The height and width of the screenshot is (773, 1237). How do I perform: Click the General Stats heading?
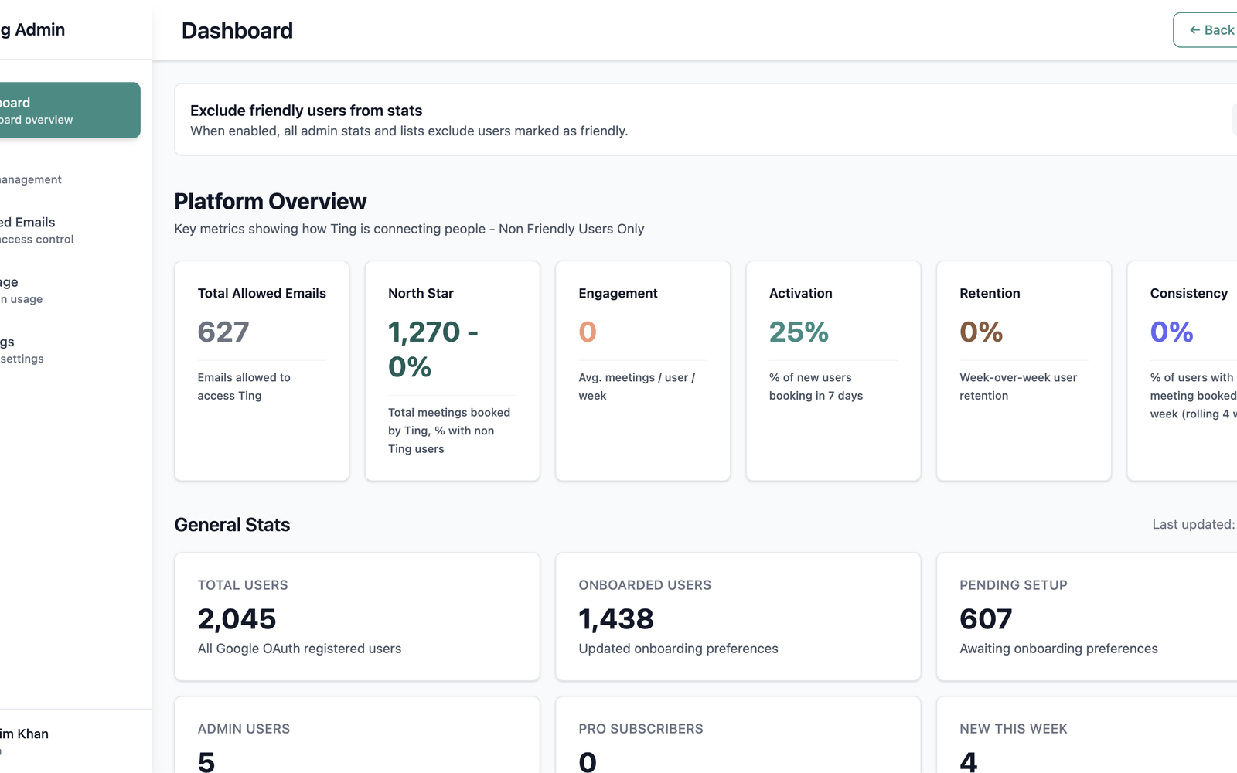232,525
